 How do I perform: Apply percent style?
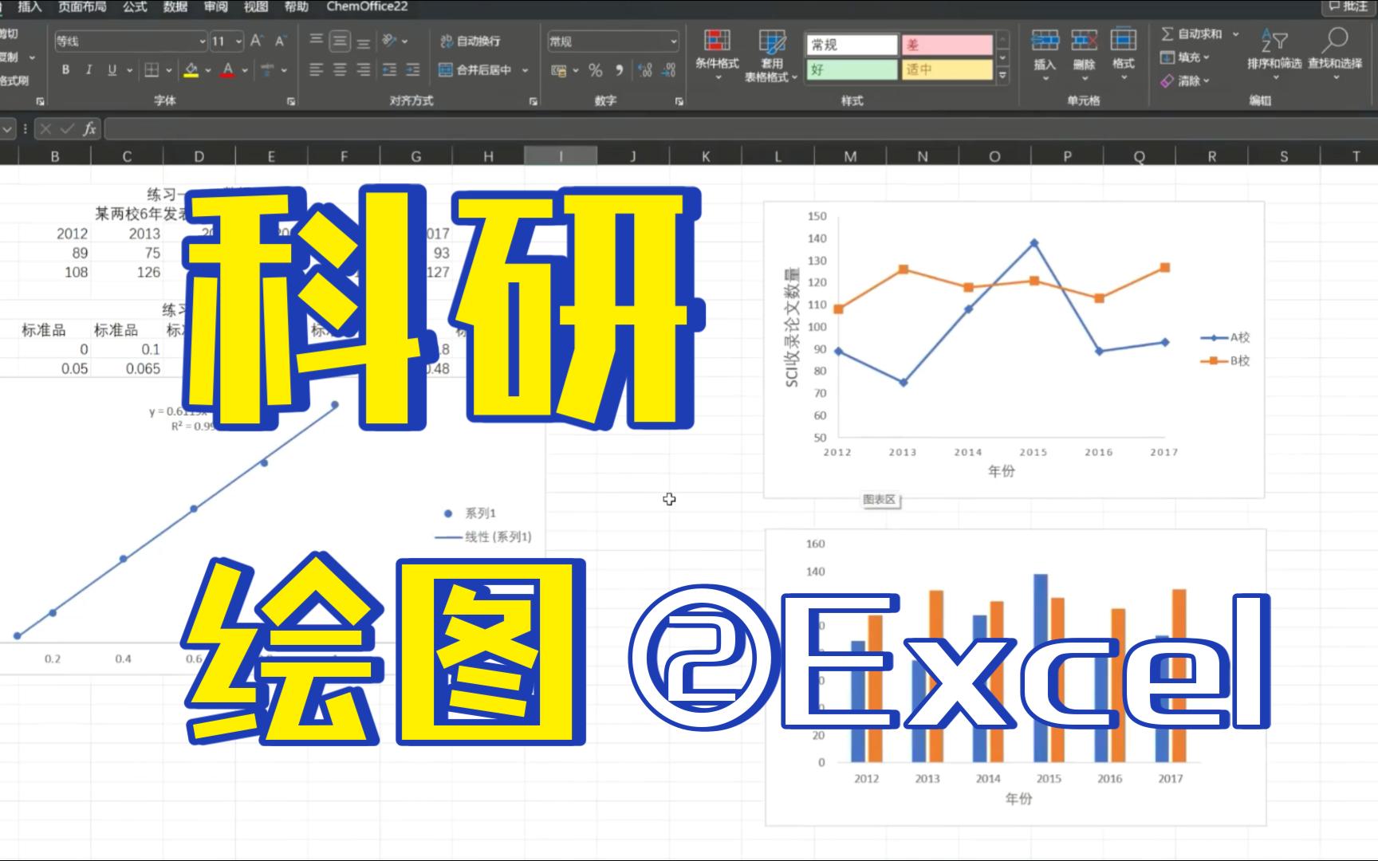595,70
